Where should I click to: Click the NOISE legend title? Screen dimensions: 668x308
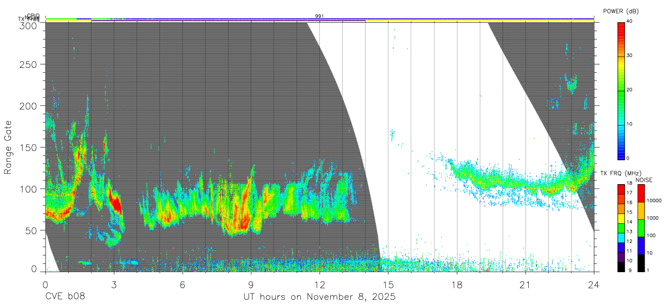click(645, 180)
